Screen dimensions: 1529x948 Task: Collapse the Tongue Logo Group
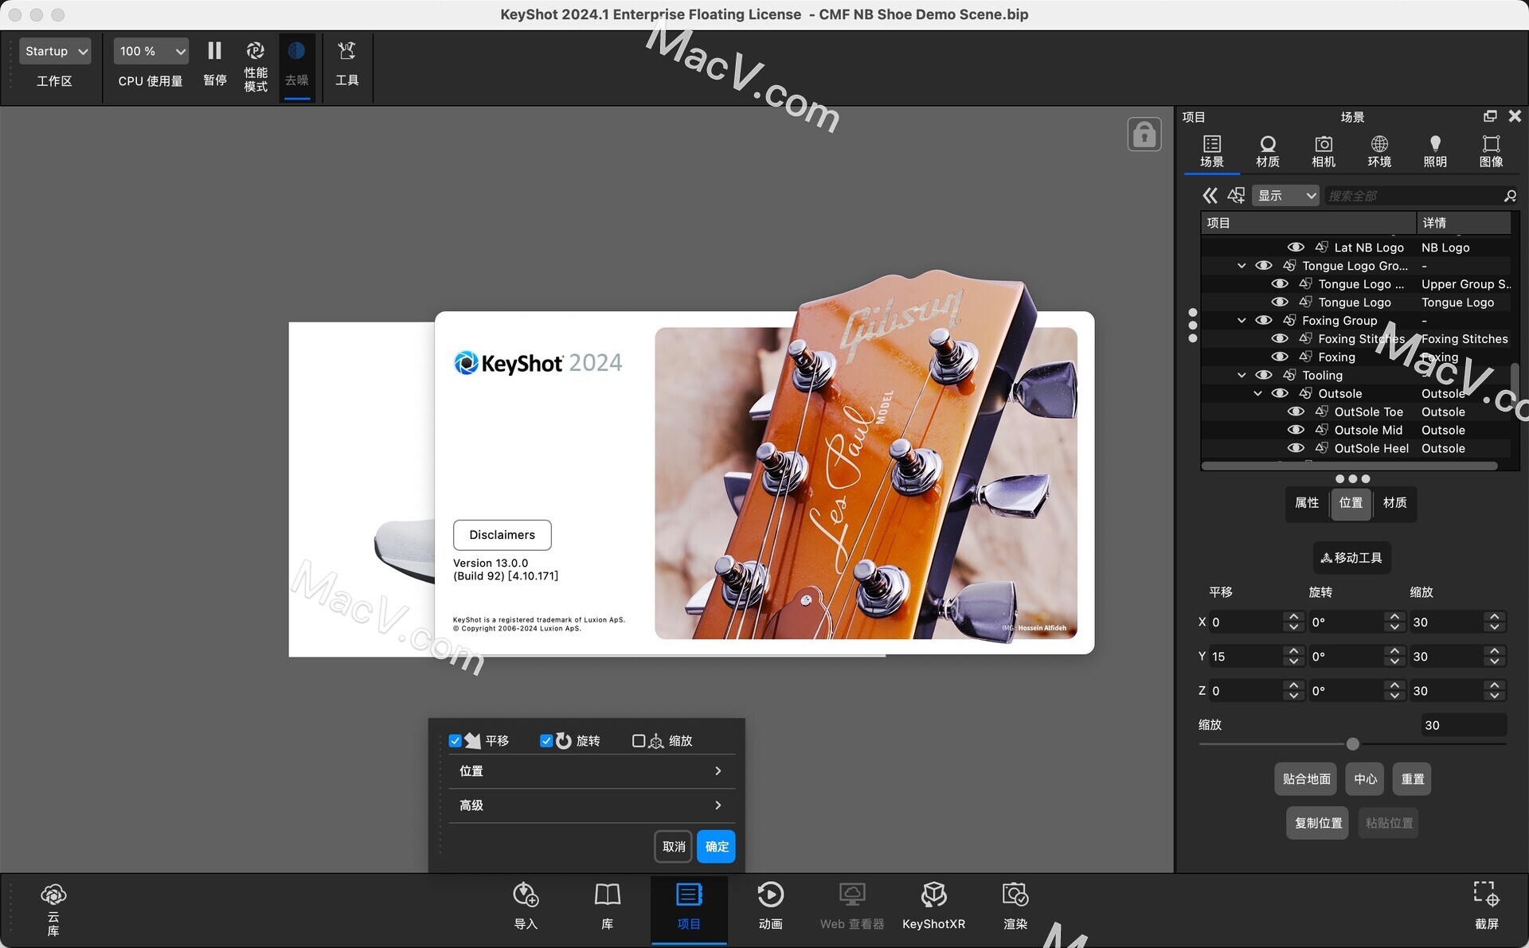point(1241,265)
